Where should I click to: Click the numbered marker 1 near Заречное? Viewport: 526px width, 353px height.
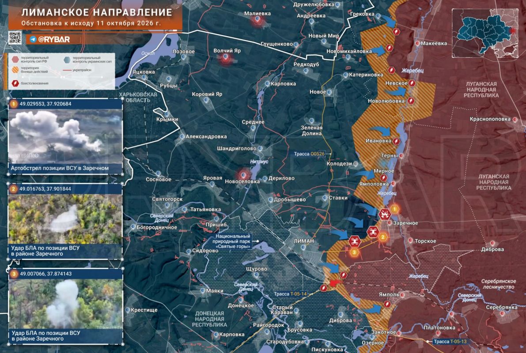394,210
